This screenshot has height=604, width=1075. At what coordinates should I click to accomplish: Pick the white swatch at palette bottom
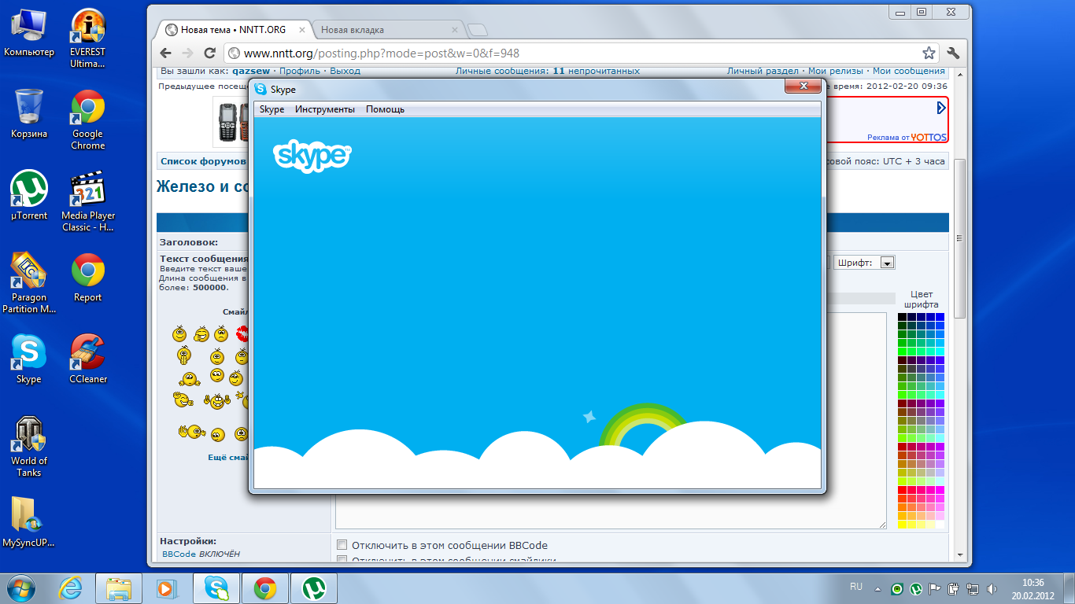click(940, 524)
